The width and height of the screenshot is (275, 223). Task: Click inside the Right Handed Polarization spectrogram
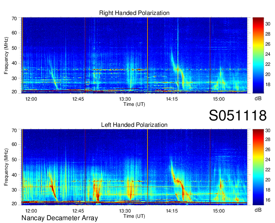point(134,55)
